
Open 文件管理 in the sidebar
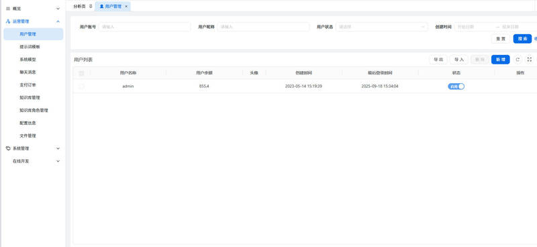(33, 136)
